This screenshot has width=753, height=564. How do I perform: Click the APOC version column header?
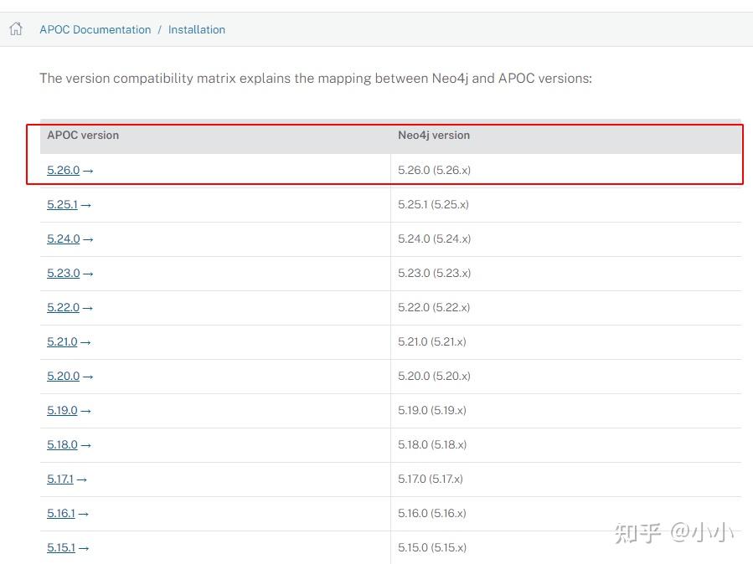pos(83,135)
